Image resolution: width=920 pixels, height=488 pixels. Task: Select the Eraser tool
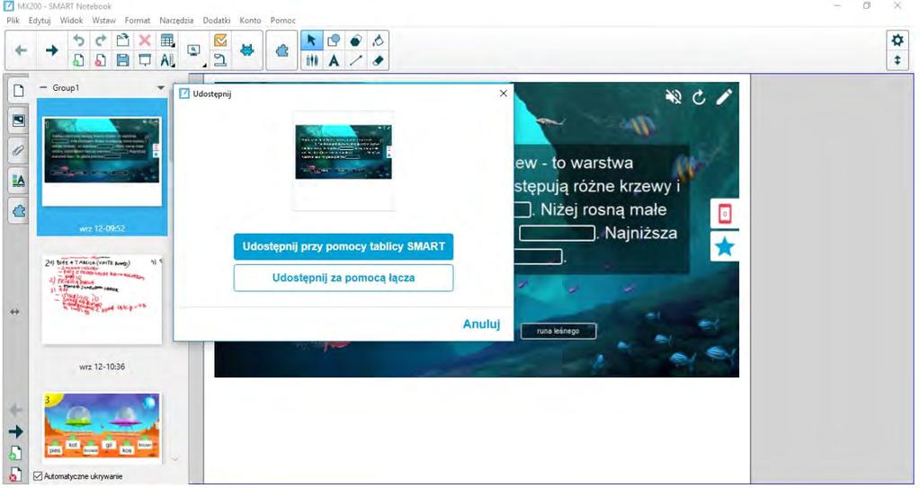(x=378, y=60)
